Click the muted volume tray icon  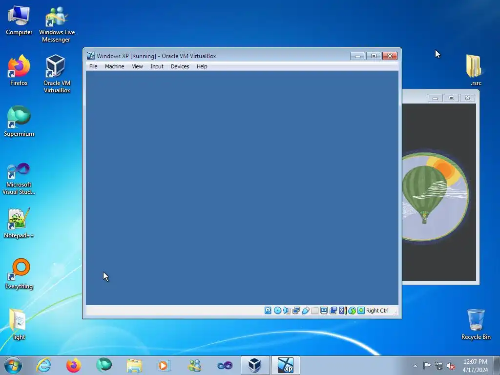pyautogui.click(x=451, y=366)
